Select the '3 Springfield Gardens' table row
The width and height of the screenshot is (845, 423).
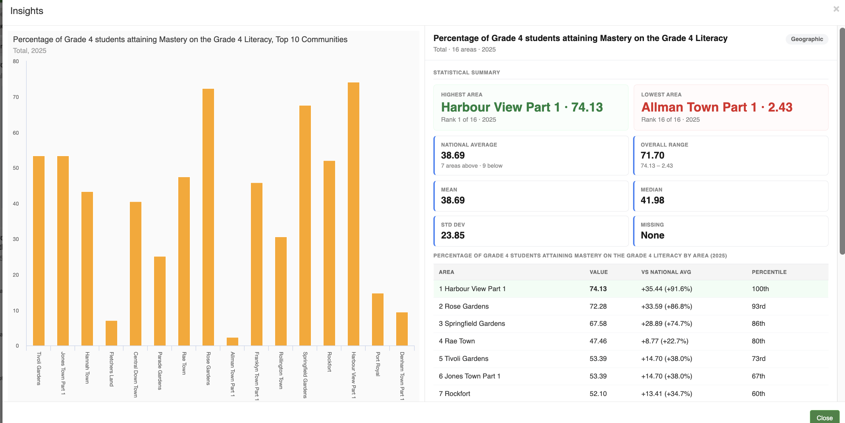click(631, 324)
